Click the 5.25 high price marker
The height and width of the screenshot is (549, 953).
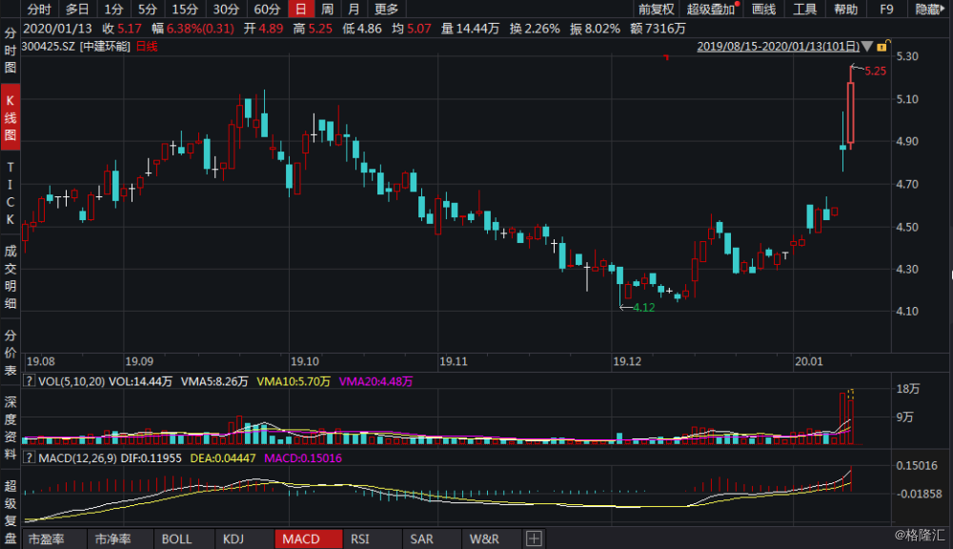click(875, 71)
